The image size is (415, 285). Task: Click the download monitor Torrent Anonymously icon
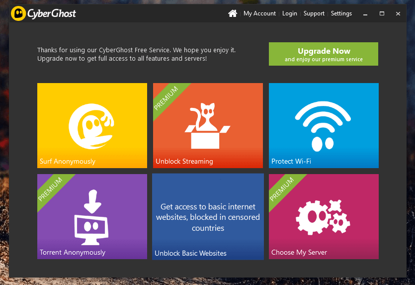pos(91,217)
